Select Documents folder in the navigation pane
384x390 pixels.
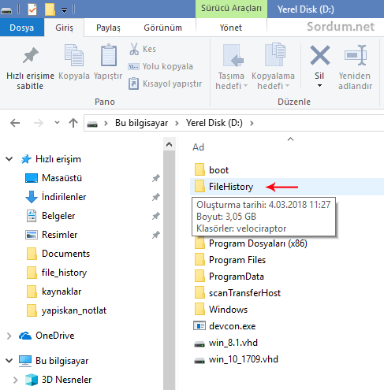coord(65,254)
